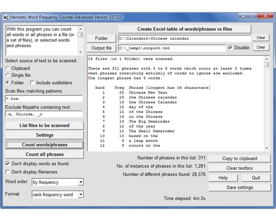Click the results pane scroll-up arrow
This screenshot has height=221, width=276.
[266, 59]
